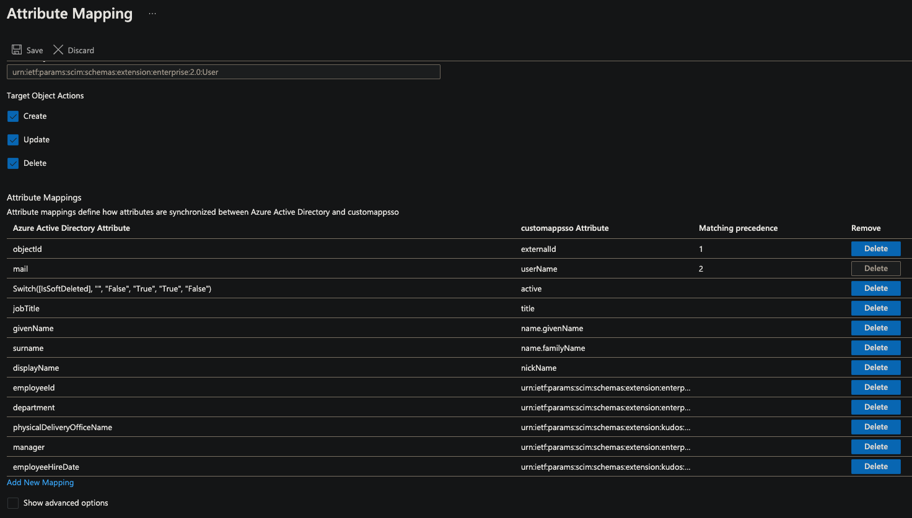
Task: Uncheck the Delete target action checkbox
Action: [x=13, y=163]
